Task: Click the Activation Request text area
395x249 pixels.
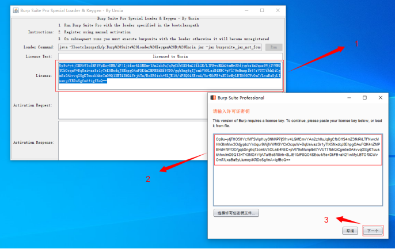Action: (x=133, y=106)
